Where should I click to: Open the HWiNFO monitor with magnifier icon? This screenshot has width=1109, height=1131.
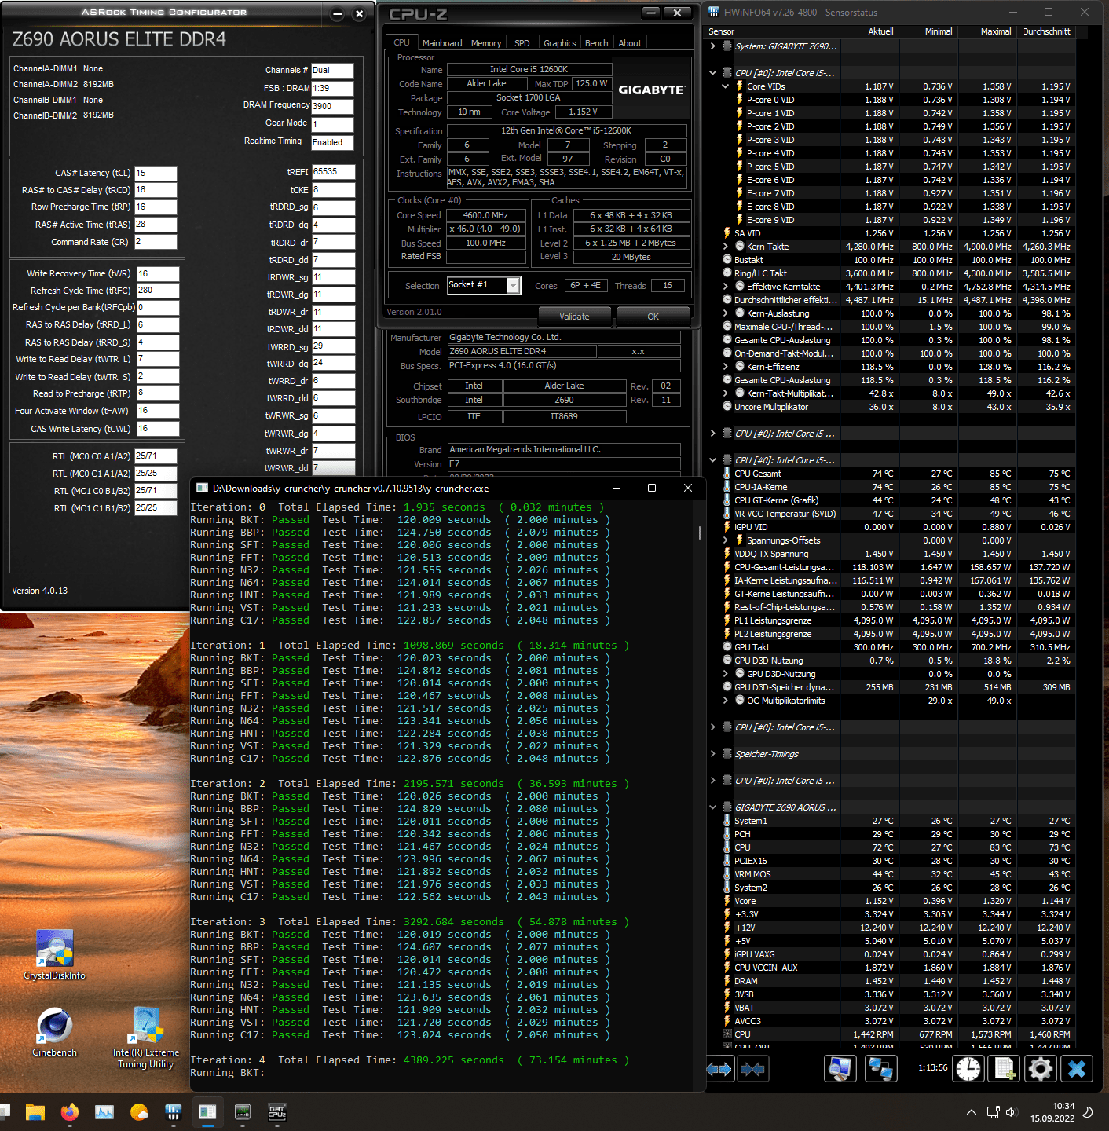840,1068
